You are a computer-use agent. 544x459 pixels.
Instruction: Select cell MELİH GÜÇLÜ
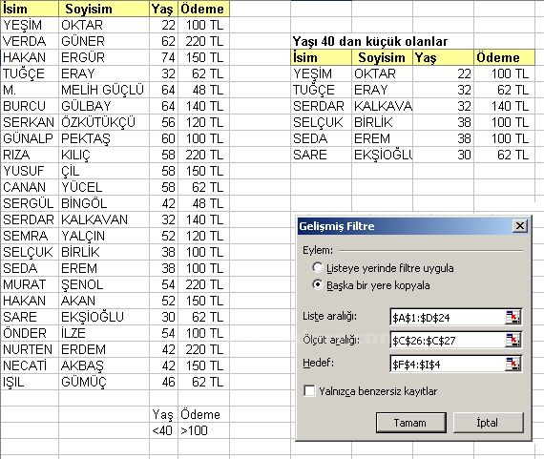pos(104,90)
